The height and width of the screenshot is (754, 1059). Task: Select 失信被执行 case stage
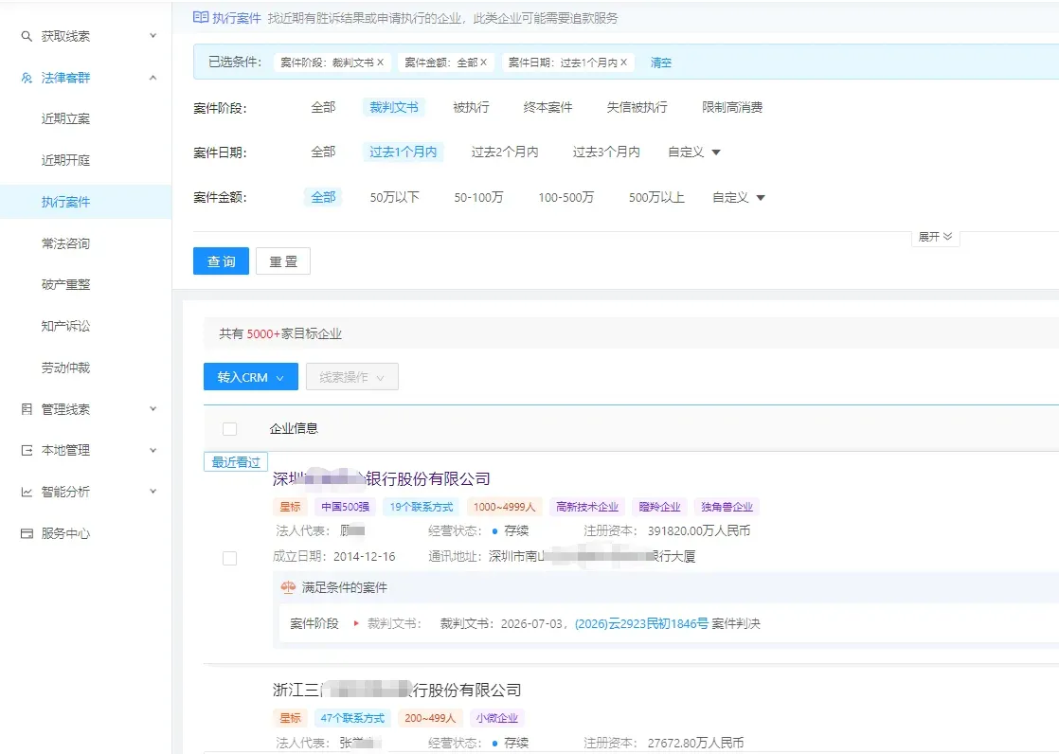[x=637, y=107]
